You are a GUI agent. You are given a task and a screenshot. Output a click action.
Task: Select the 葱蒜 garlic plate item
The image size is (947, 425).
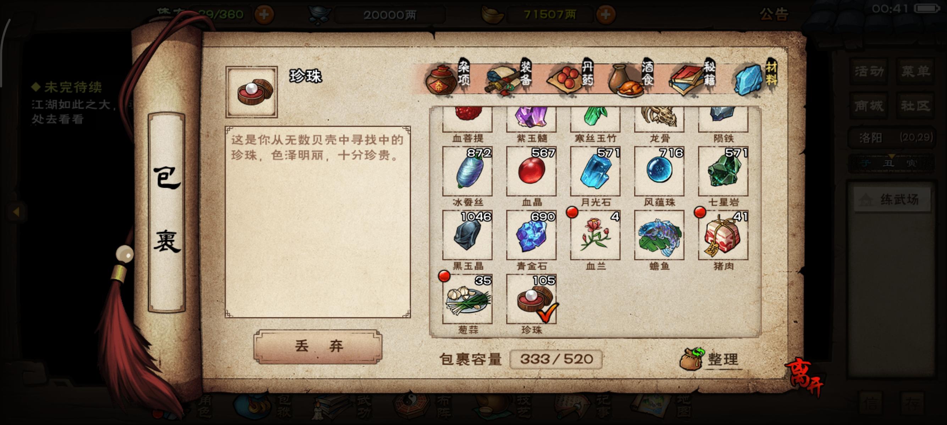(x=467, y=299)
